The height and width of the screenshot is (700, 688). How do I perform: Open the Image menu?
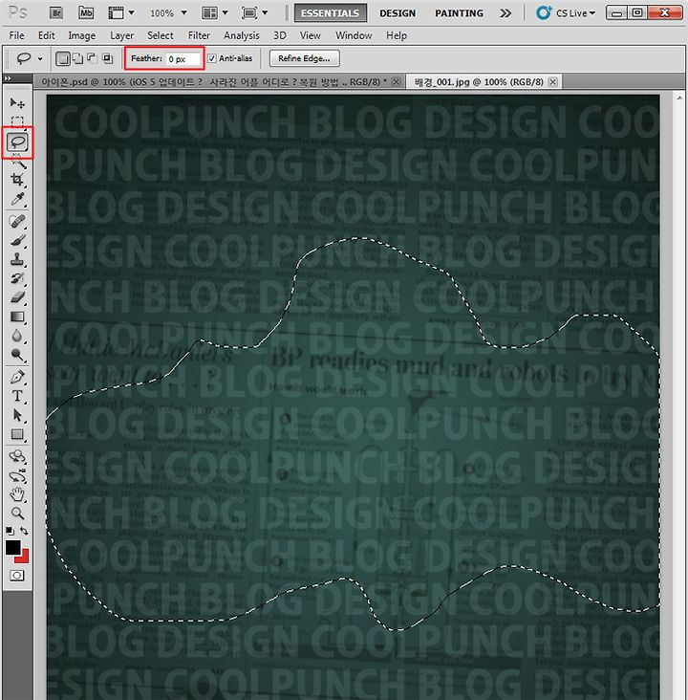pyautogui.click(x=81, y=35)
